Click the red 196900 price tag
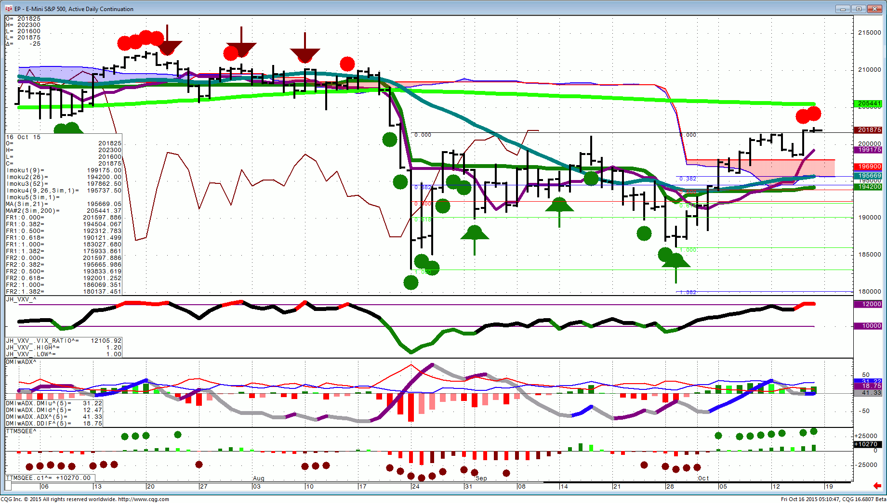887x503 pixels. coord(868,167)
